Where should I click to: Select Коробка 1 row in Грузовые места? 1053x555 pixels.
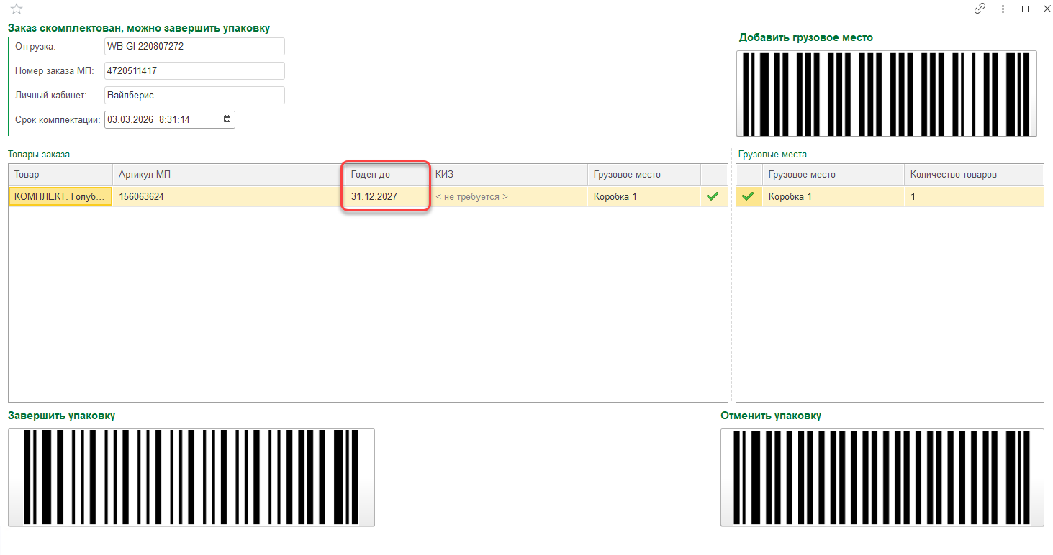pyautogui.click(x=833, y=196)
